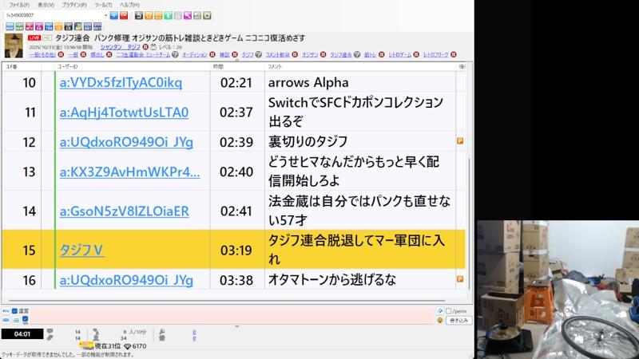This screenshot has height=359, width=639.
Task: Click premium P icon on row 12
Action: click(x=460, y=141)
